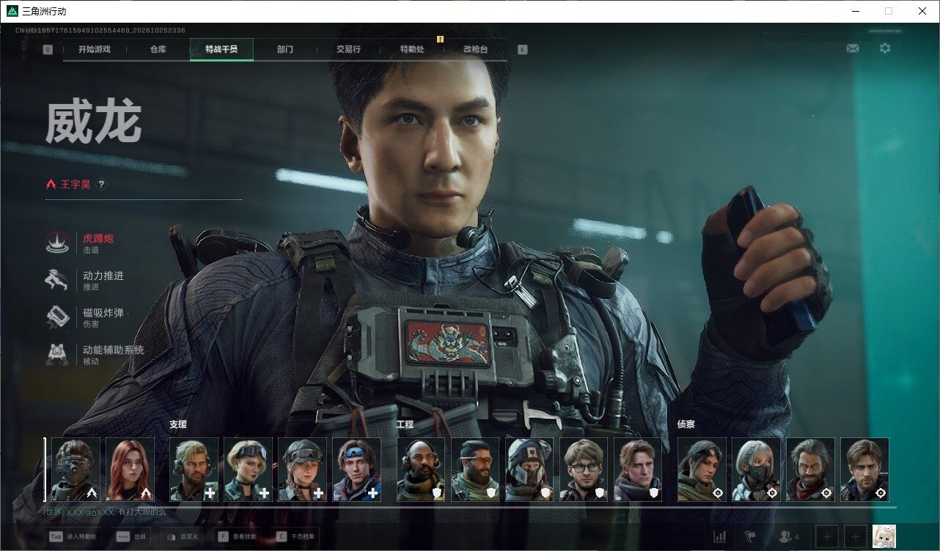Select the 虎蹲炮 skill icon

click(57, 243)
